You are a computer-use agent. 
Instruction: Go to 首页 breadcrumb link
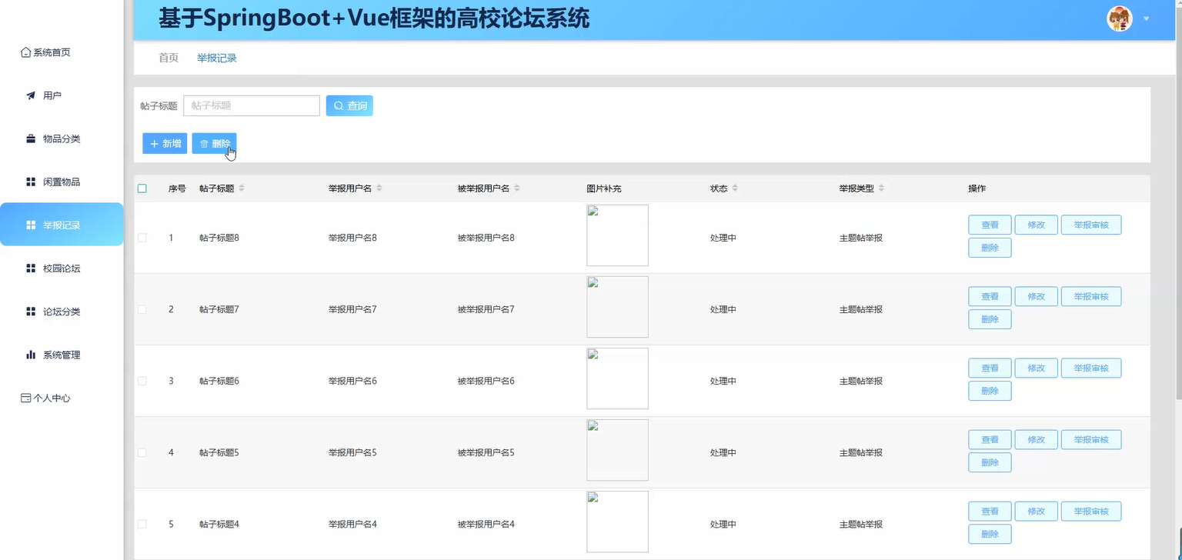(169, 58)
